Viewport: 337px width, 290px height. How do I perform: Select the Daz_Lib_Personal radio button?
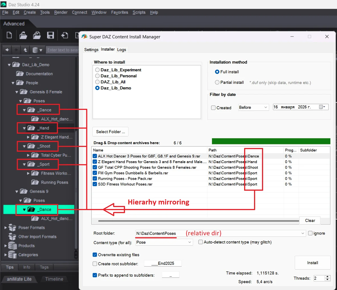click(x=97, y=76)
